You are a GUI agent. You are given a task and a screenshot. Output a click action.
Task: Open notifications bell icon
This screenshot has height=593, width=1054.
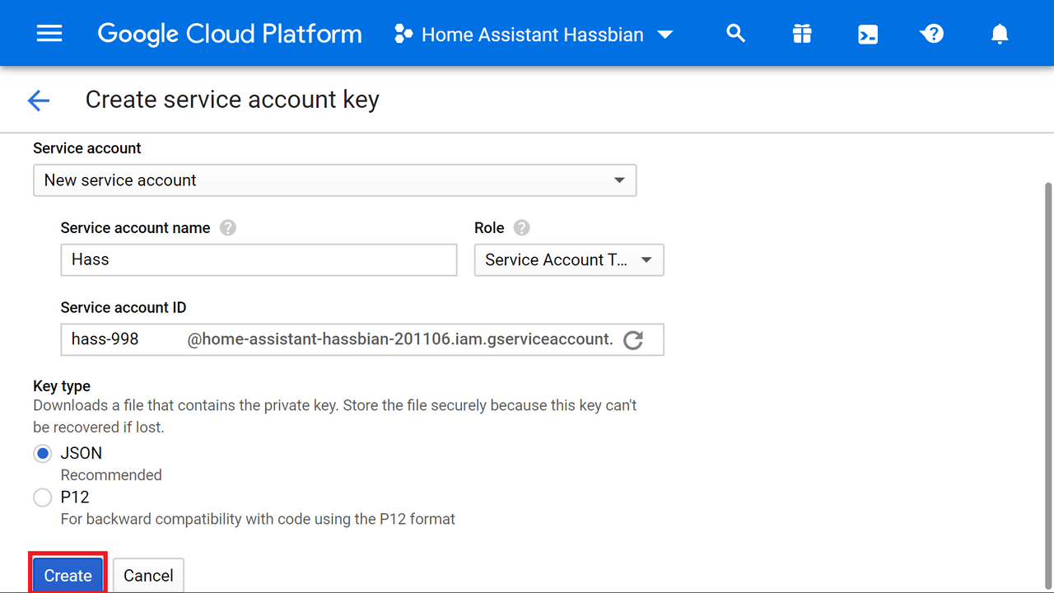(1000, 34)
